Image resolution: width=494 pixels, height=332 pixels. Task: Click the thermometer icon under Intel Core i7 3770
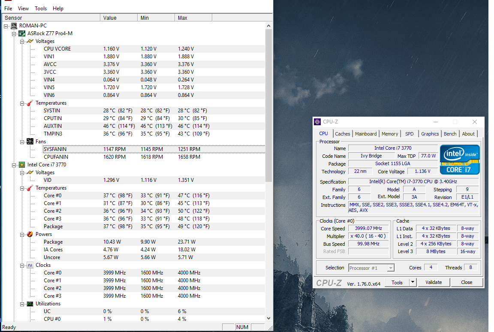click(30, 188)
